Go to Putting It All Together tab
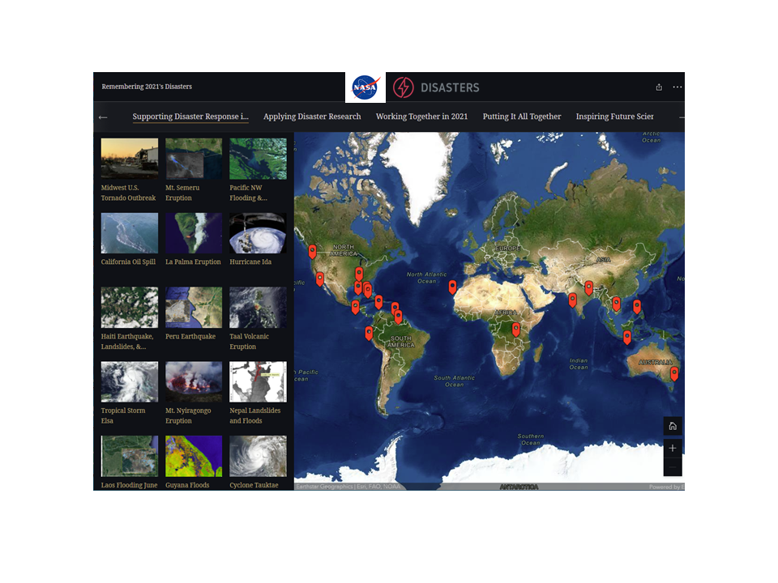Screen dimensions: 778x583 pos(522,117)
